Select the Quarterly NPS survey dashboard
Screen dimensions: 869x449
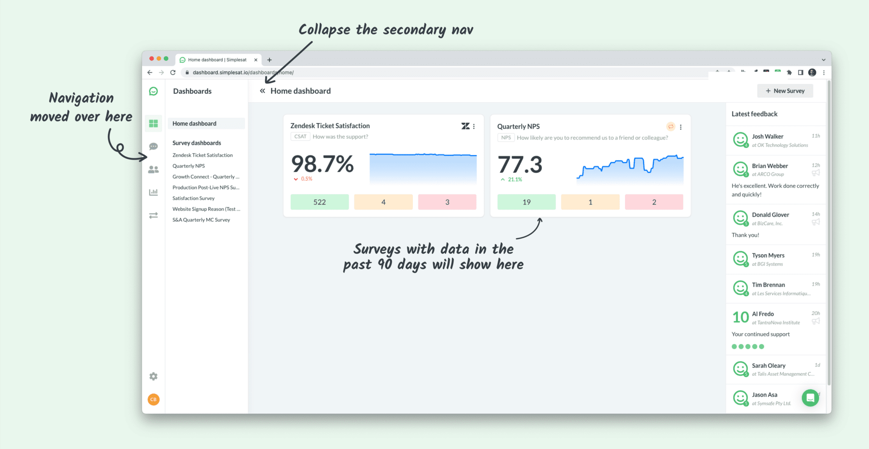click(x=188, y=166)
